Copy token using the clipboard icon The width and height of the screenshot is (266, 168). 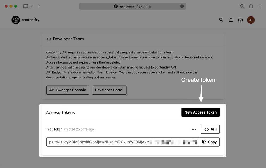(204, 142)
